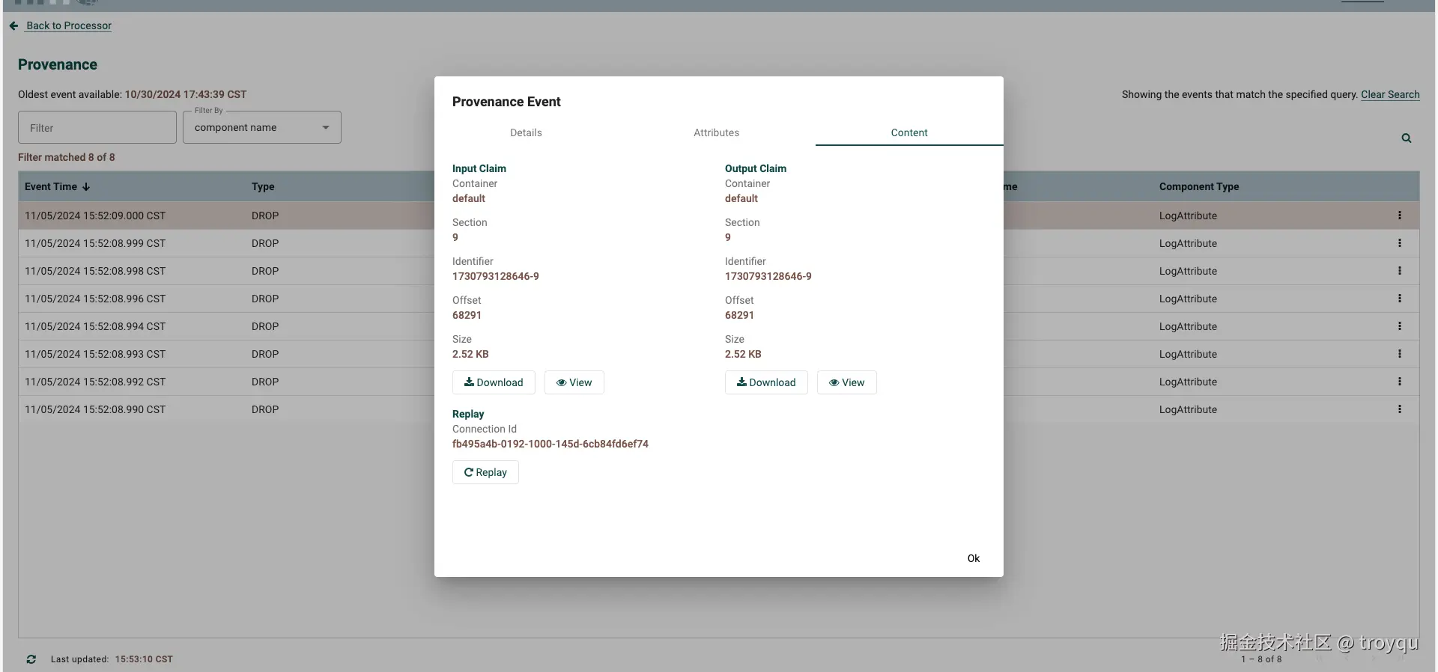This screenshot has width=1438, height=672.
Task: View the Input Claim content
Action: [x=574, y=382]
